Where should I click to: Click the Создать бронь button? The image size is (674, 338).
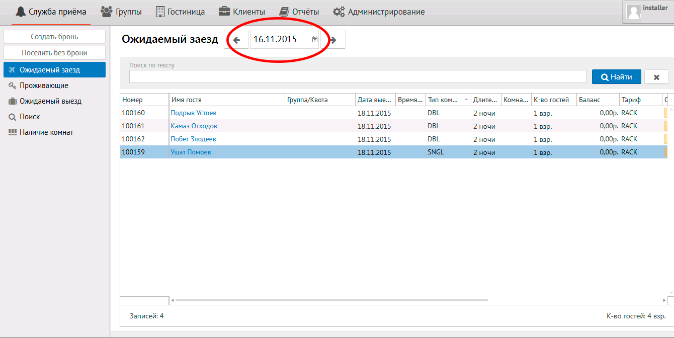pos(54,37)
